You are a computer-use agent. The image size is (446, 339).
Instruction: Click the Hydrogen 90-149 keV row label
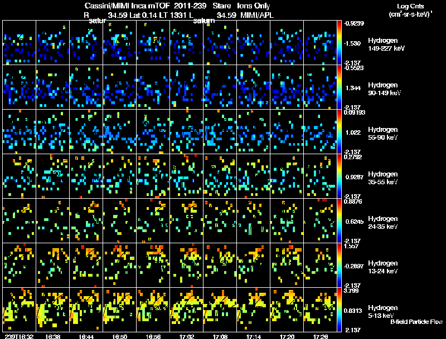point(384,89)
